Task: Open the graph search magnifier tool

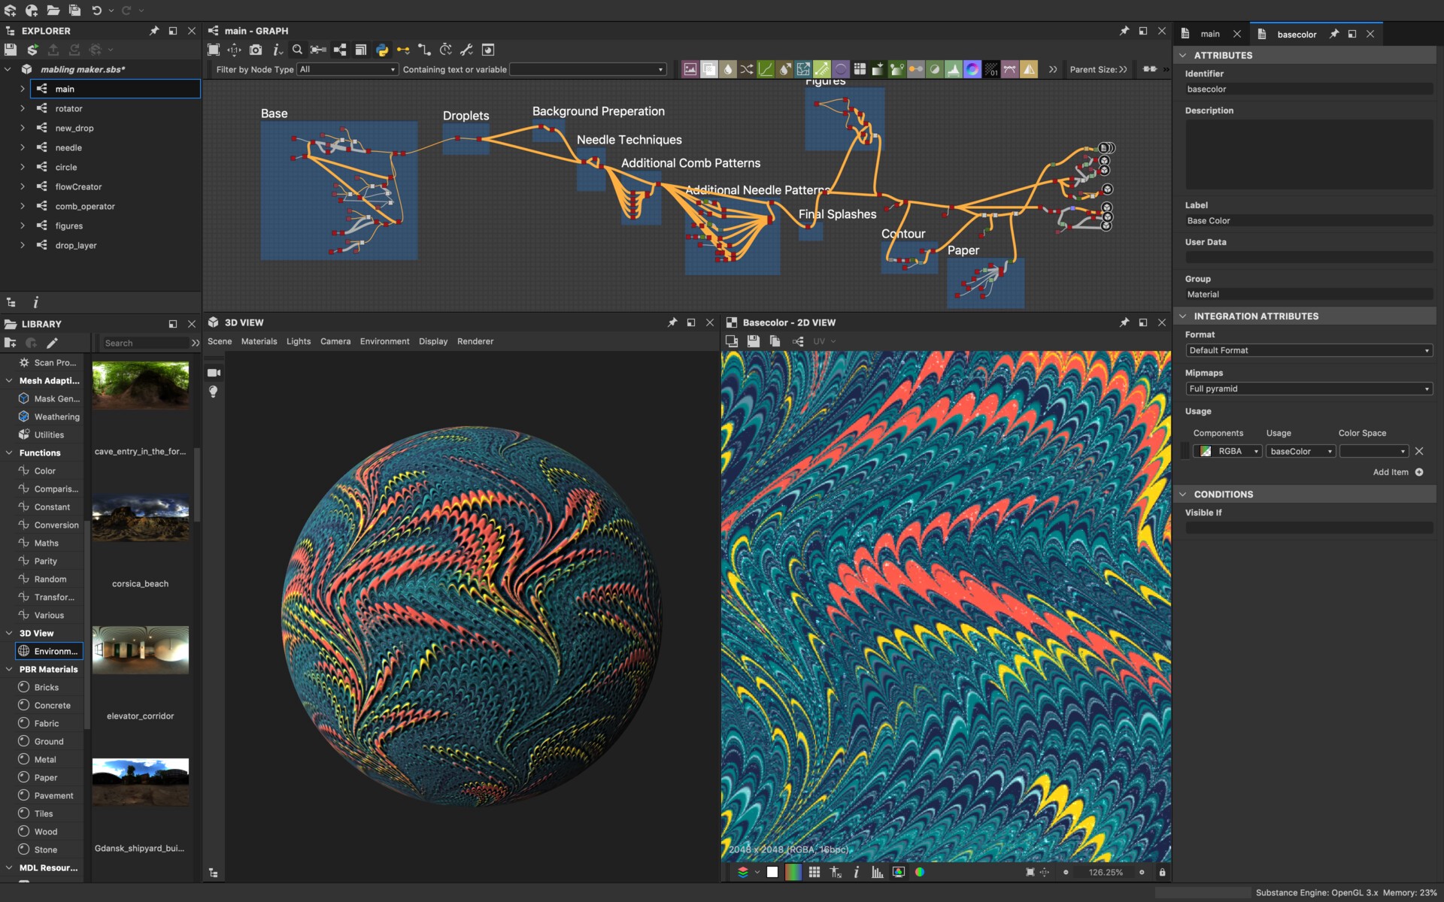Action: [297, 50]
